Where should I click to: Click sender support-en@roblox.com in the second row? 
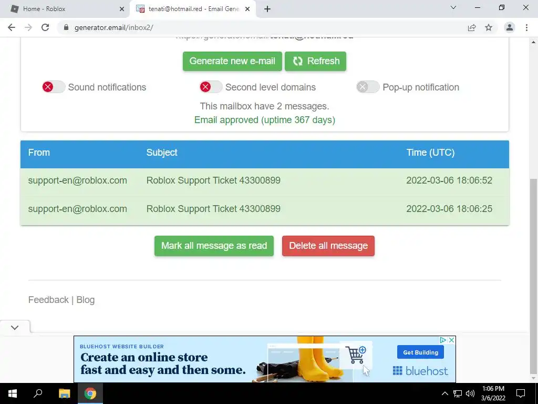tap(78, 209)
